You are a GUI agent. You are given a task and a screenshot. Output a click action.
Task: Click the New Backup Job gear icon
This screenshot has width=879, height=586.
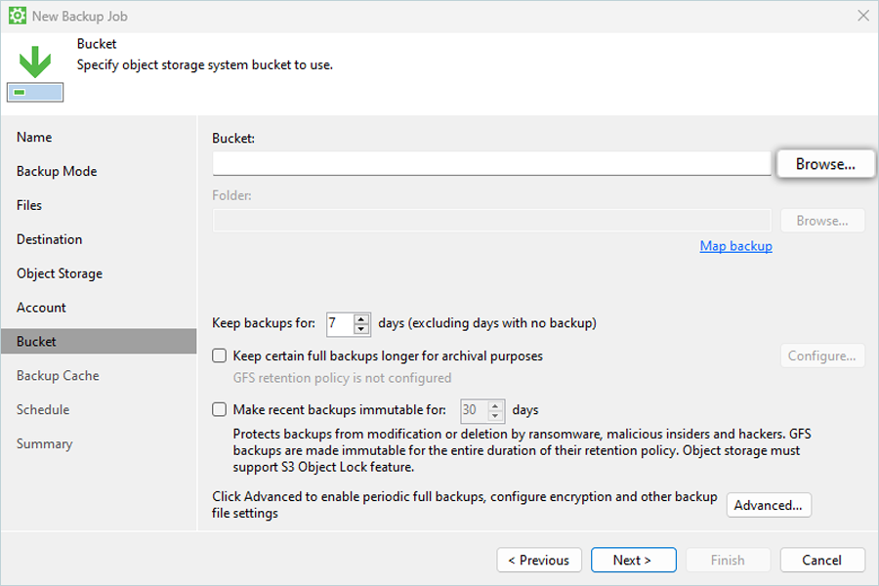tap(18, 16)
